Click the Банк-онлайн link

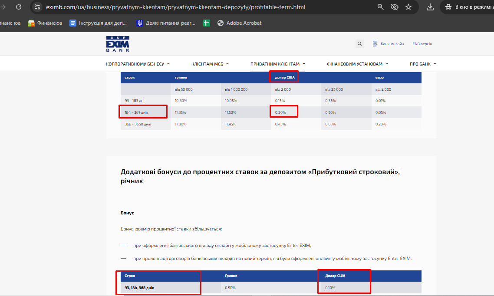tap(388, 44)
